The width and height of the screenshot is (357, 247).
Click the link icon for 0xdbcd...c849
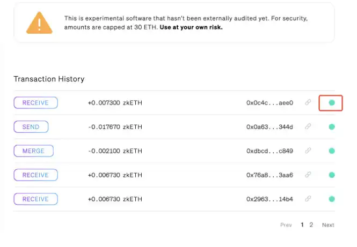click(308, 151)
